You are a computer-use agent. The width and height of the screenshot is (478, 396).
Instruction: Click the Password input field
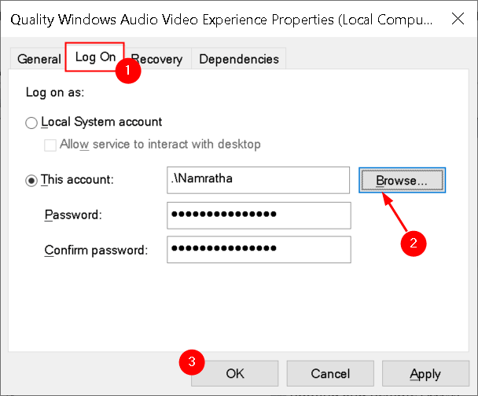[259, 215]
